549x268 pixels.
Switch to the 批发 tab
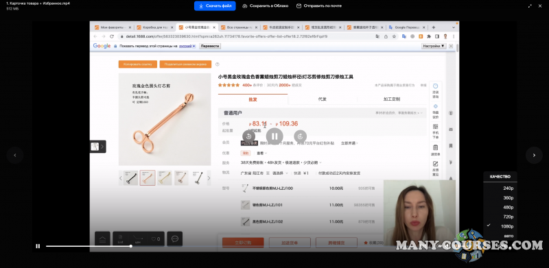(x=253, y=99)
